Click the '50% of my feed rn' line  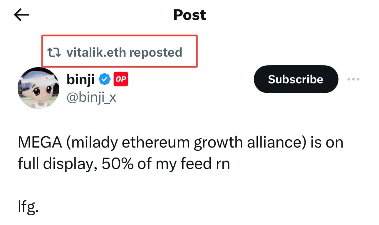point(165,163)
